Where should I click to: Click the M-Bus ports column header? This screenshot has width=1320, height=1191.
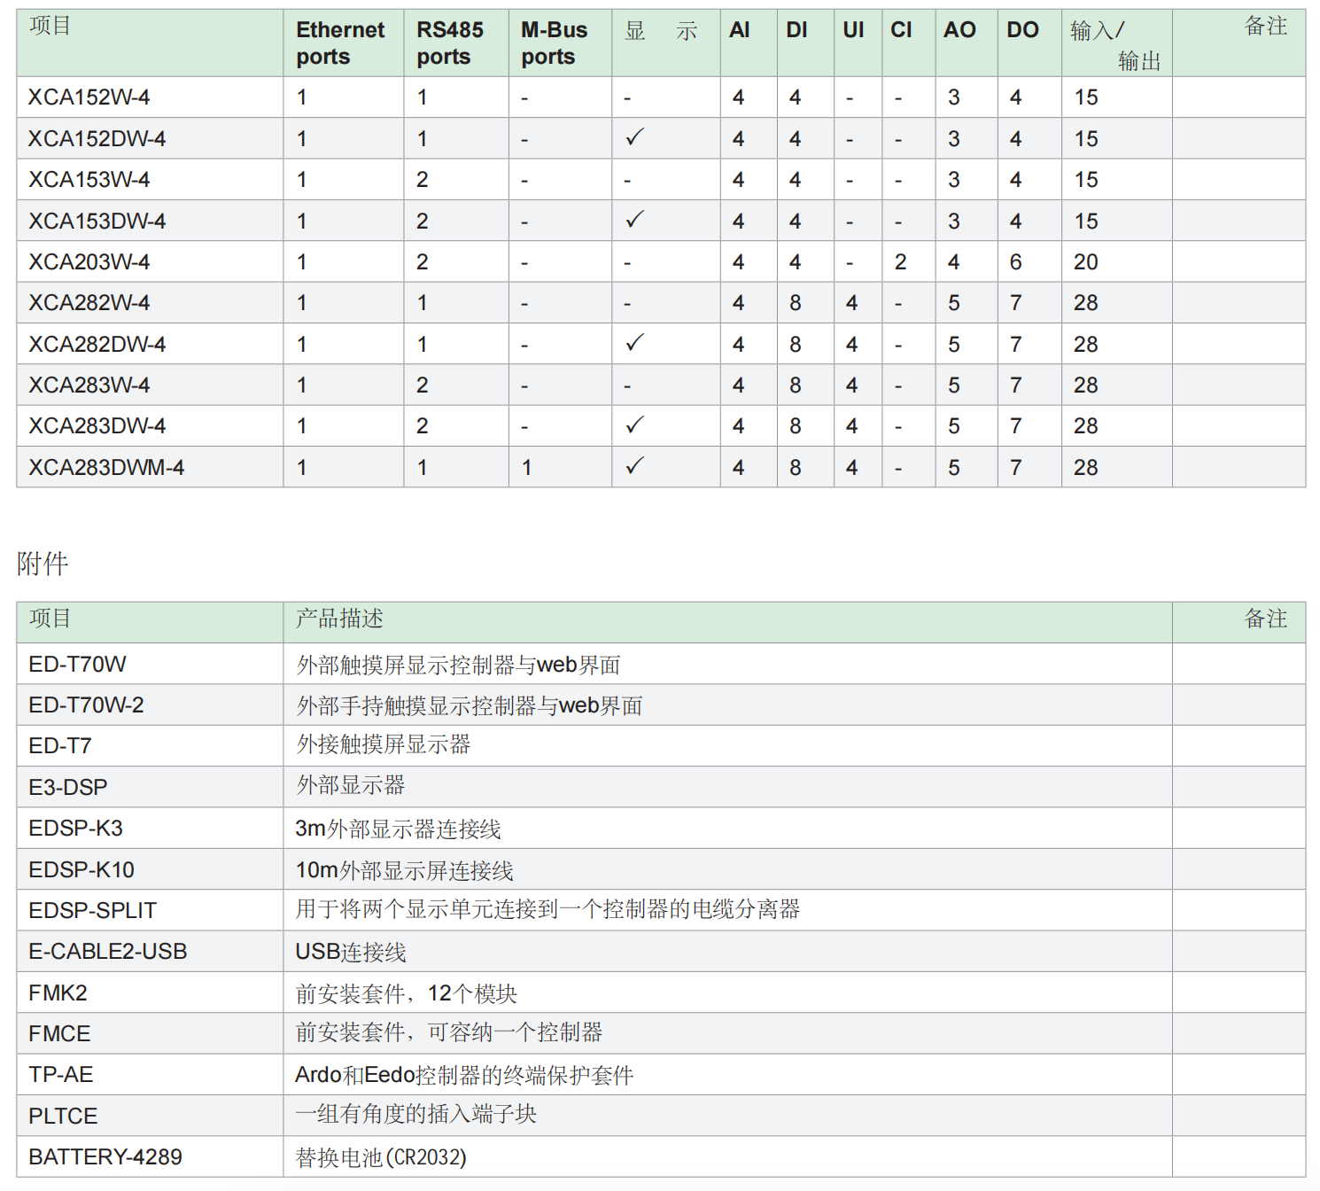[x=554, y=43]
